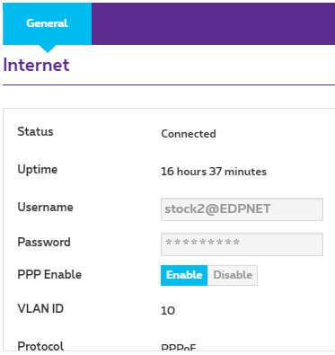Click the Protocol label

[40, 346]
